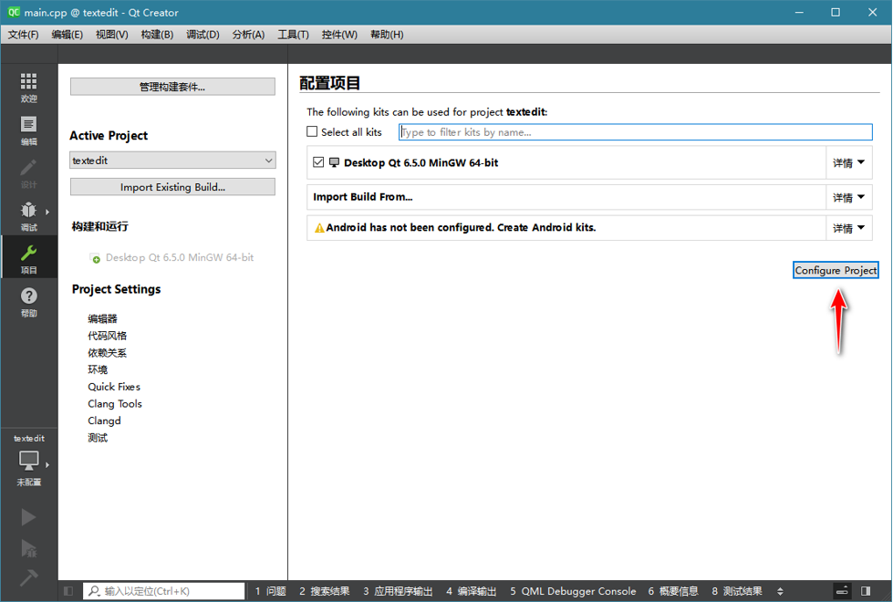
Task: Open 5 QML Debugger Console pane
Action: pyautogui.click(x=573, y=591)
